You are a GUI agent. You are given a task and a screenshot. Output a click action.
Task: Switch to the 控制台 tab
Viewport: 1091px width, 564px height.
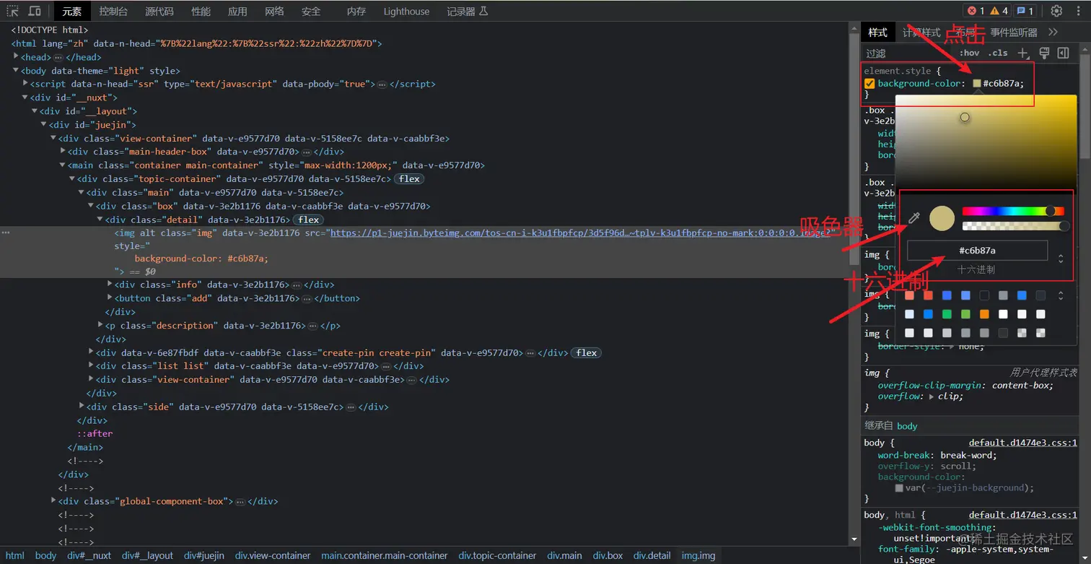tap(113, 11)
